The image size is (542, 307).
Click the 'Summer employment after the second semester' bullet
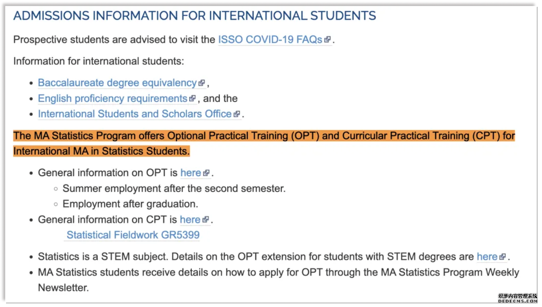click(174, 188)
